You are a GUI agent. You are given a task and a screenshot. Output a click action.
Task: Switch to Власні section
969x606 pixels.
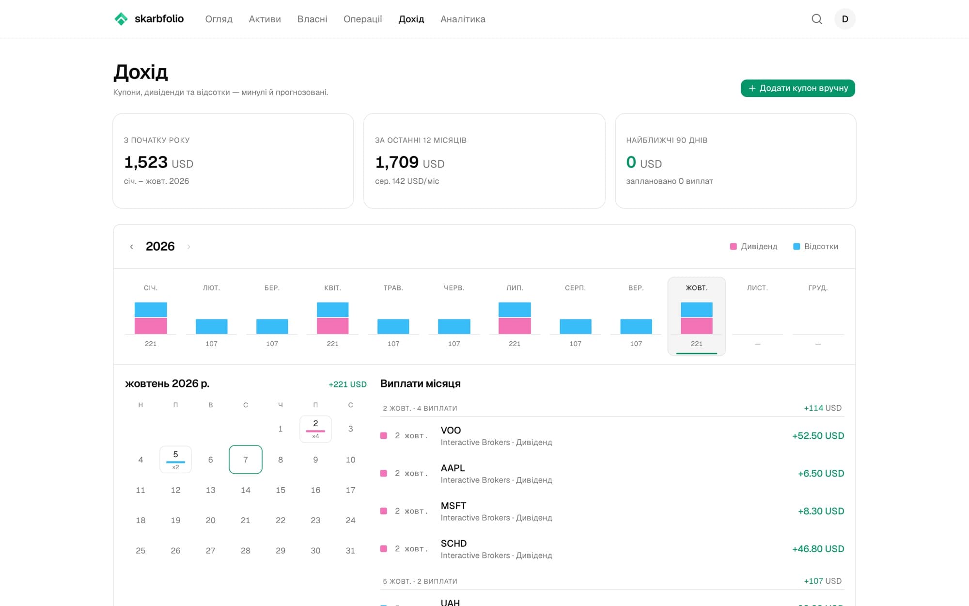312,19
